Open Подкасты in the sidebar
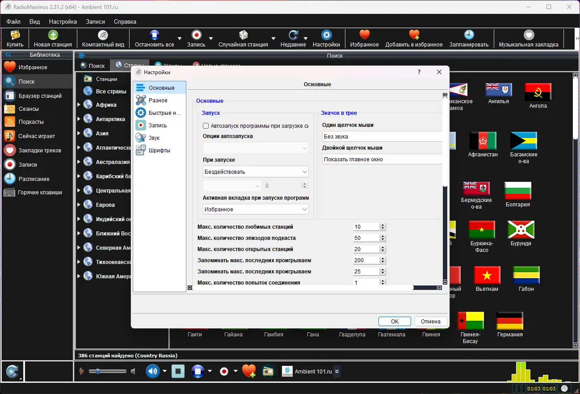 click(x=37, y=122)
